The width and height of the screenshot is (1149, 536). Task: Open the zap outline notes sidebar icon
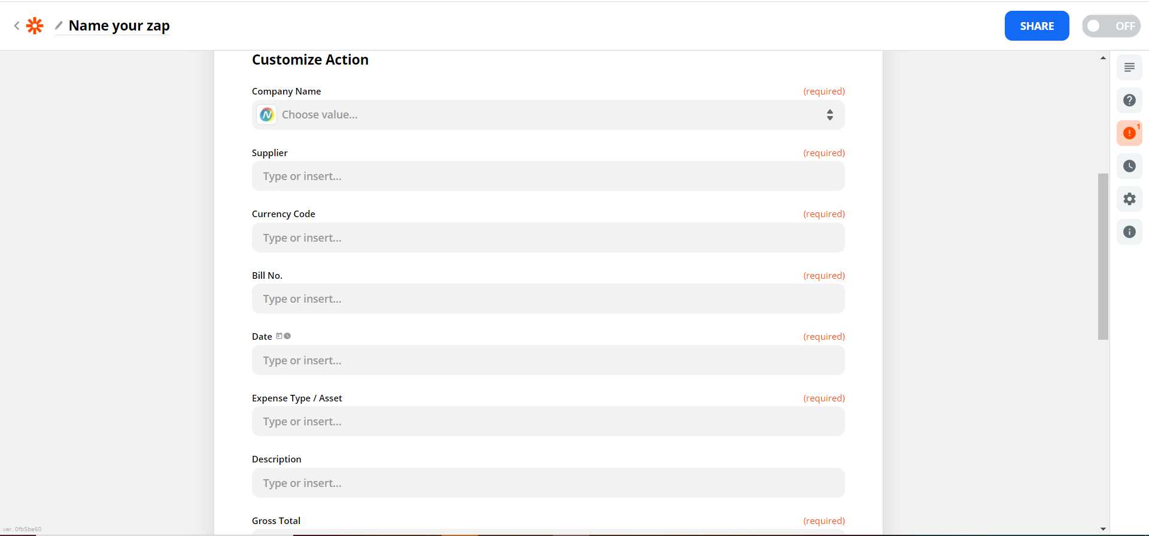click(1129, 68)
